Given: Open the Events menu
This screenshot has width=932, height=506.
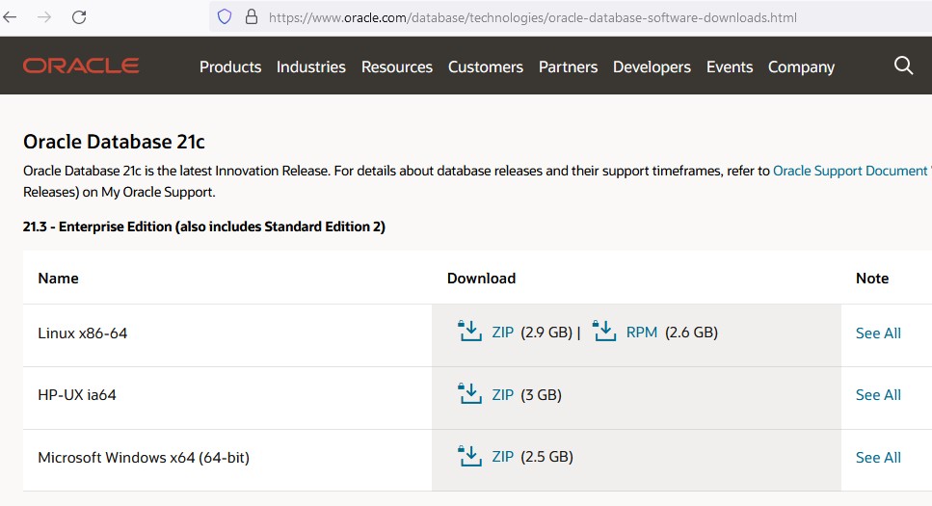Looking at the screenshot, I should pyautogui.click(x=730, y=67).
